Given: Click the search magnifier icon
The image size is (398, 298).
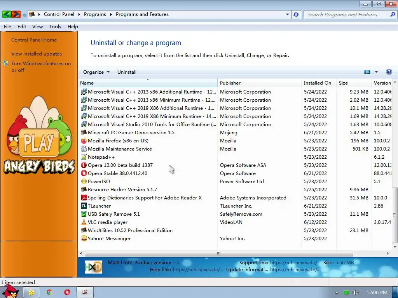Looking at the screenshot, I should [x=393, y=14].
